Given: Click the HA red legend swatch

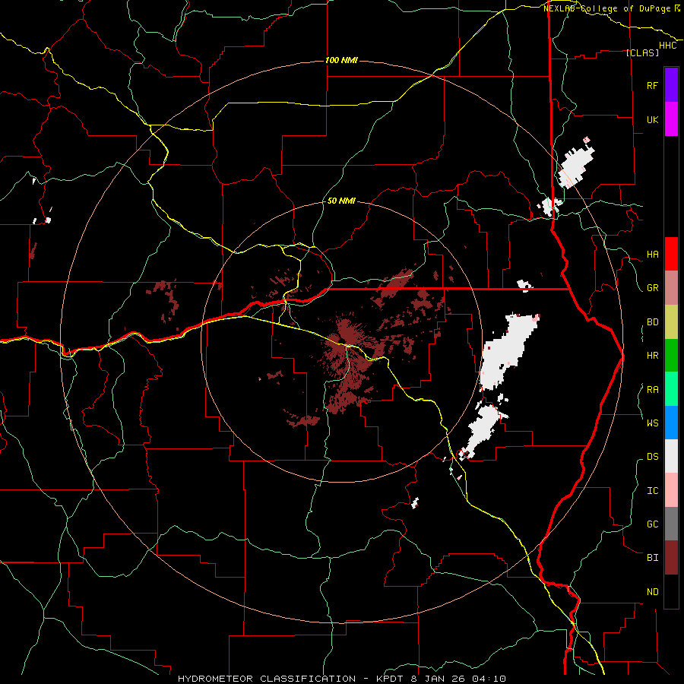Looking at the screenshot, I should [x=671, y=254].
